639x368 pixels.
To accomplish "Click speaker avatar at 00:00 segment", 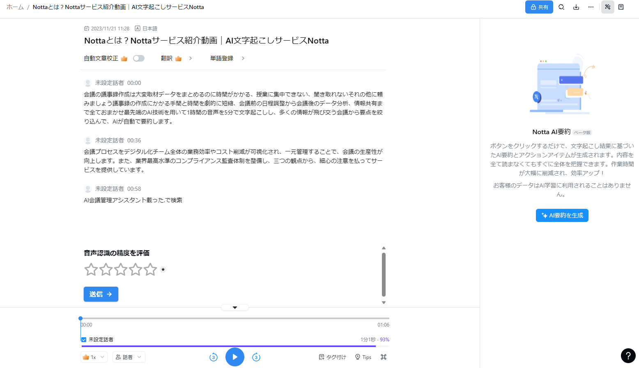I will [88, 83].
